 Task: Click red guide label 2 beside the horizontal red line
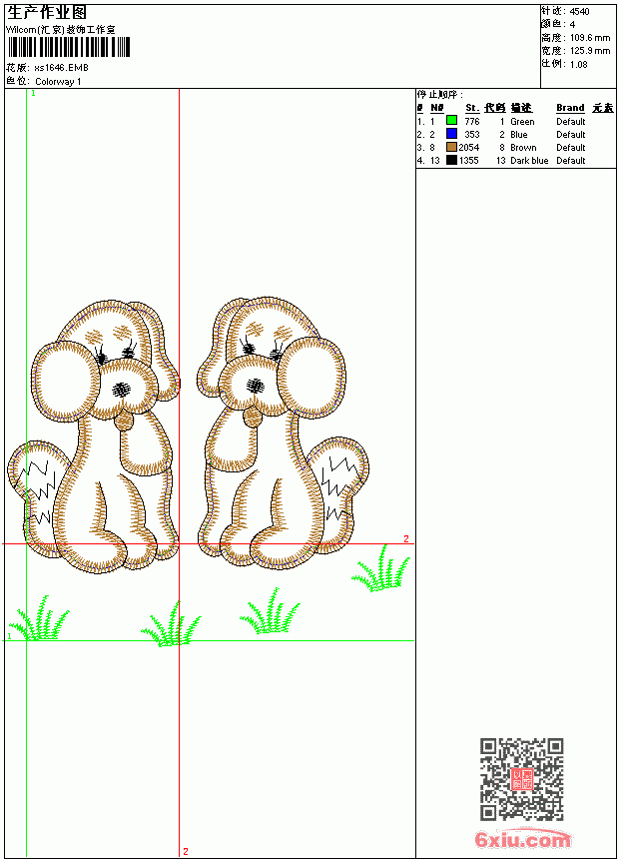point(406,539)
